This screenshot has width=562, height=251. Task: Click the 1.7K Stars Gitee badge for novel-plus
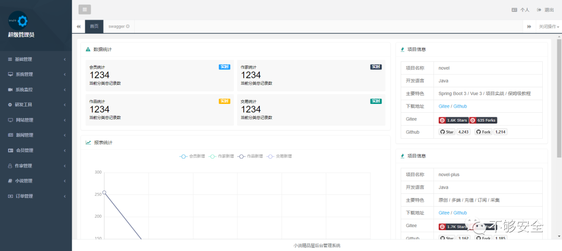tap(453, 227)
